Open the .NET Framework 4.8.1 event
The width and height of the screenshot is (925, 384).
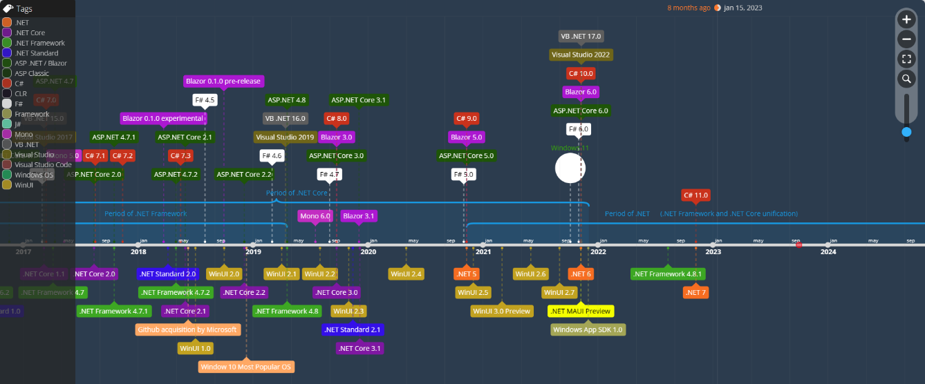point(668,274)
